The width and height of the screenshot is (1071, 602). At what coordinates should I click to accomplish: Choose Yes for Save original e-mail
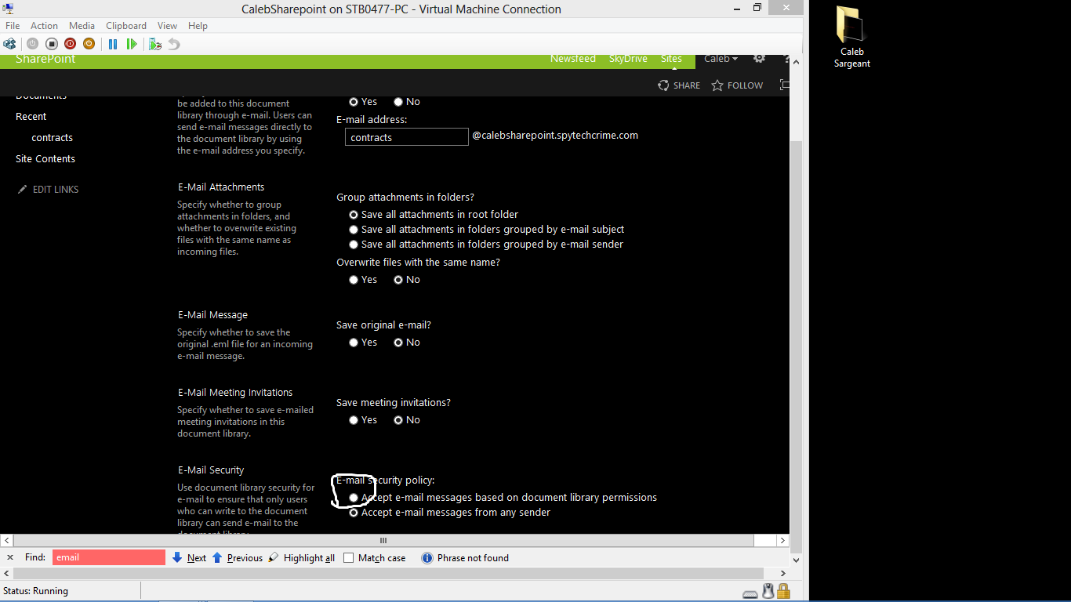(x=354, y=343)
